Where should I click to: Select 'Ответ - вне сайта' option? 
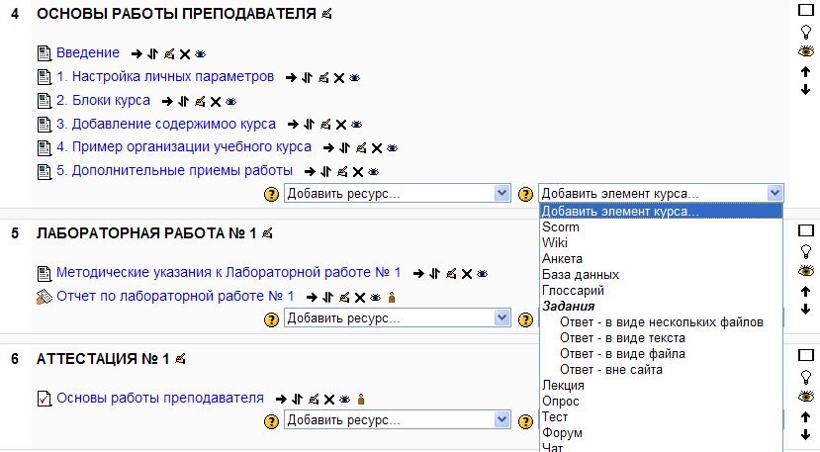pyautogui.click(x=661, y=370)
